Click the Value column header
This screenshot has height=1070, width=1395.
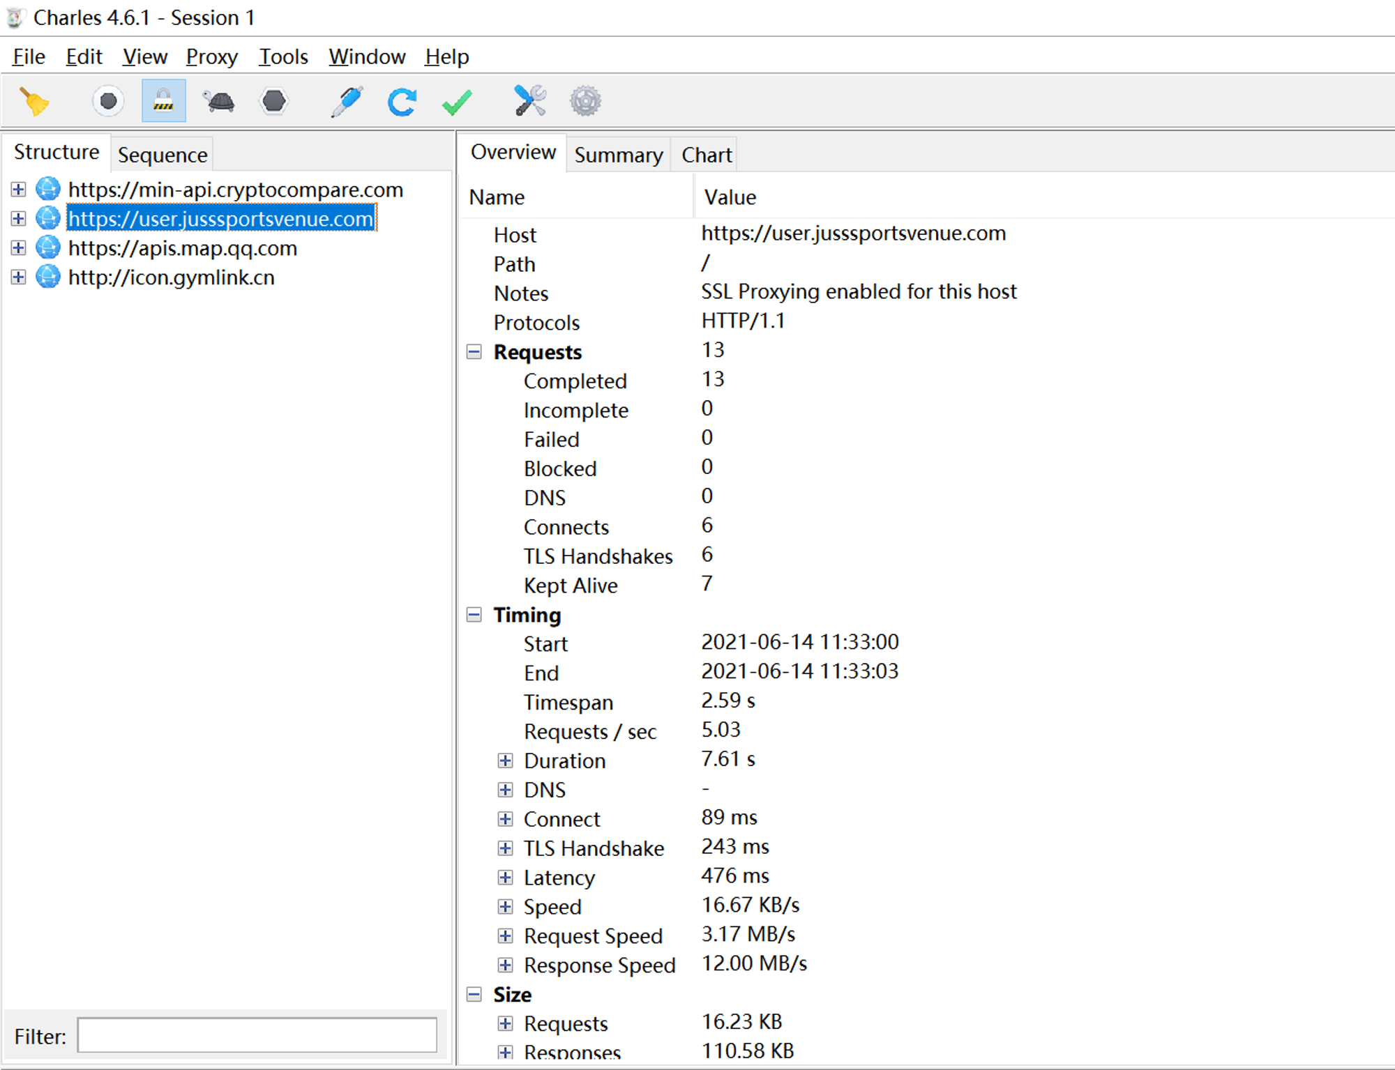pos(1044,197)
